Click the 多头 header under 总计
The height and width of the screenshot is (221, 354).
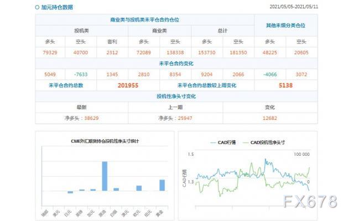click(207, 42)
